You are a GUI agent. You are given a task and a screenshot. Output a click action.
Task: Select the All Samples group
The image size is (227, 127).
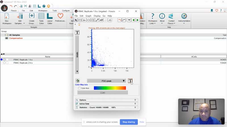[x=14, y=35]
